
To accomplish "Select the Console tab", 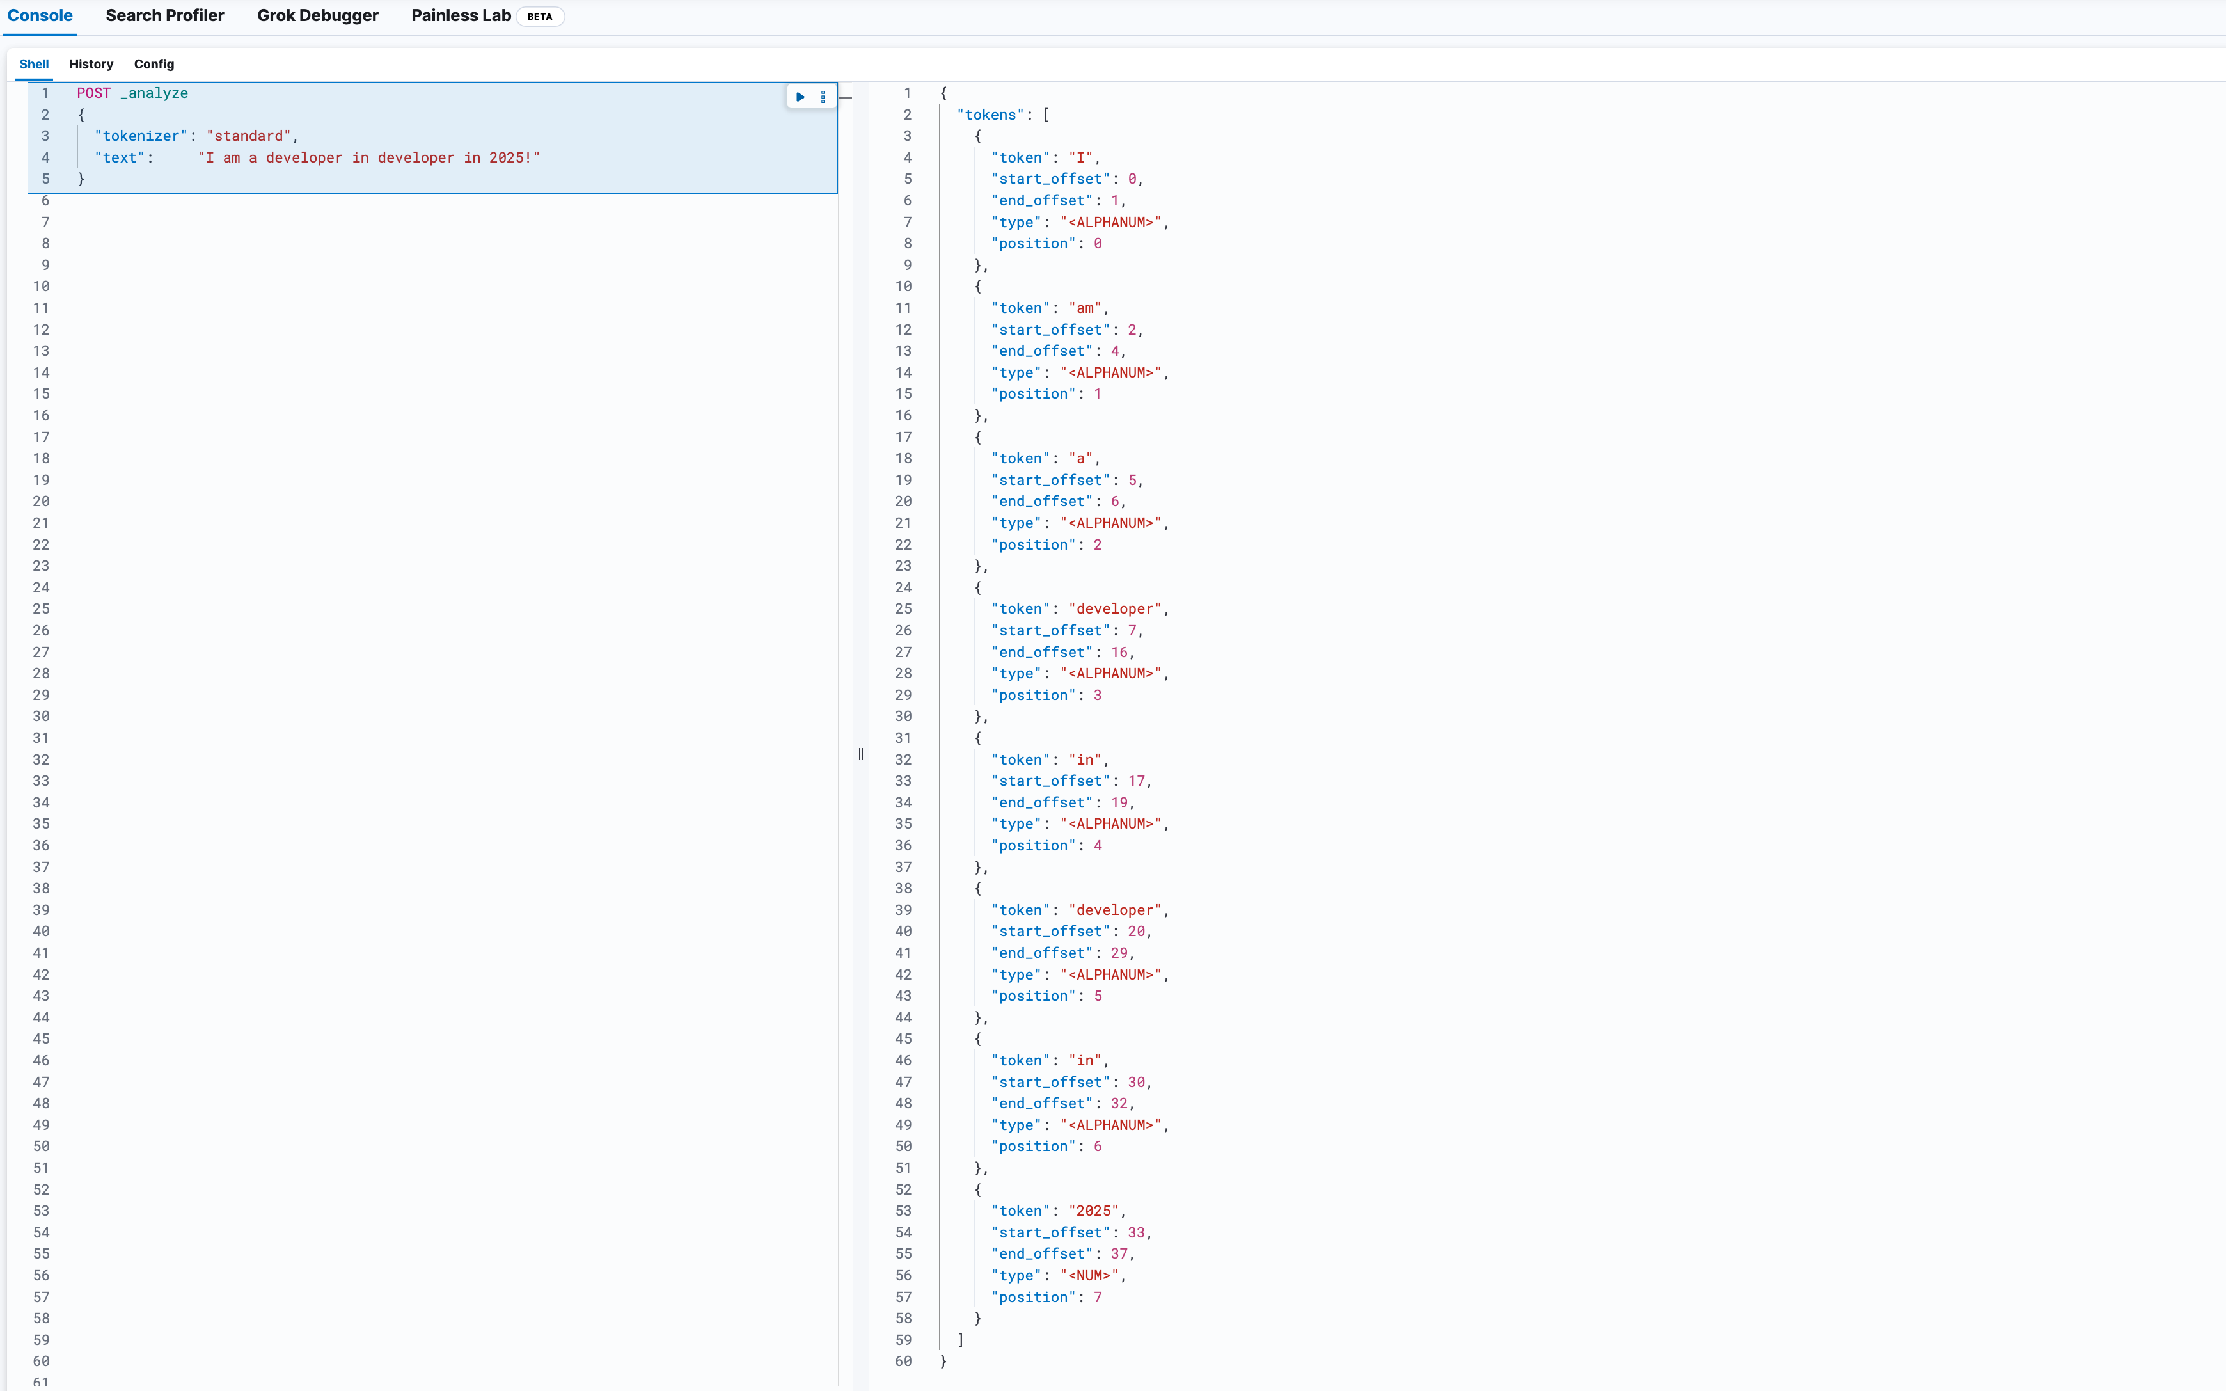I will [40, 15].
